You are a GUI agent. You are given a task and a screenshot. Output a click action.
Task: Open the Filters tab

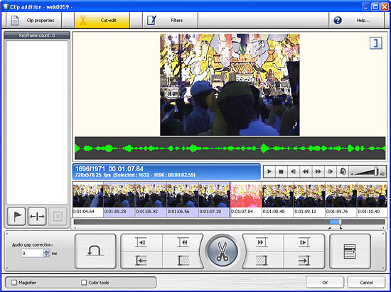[x=170, y=21]
